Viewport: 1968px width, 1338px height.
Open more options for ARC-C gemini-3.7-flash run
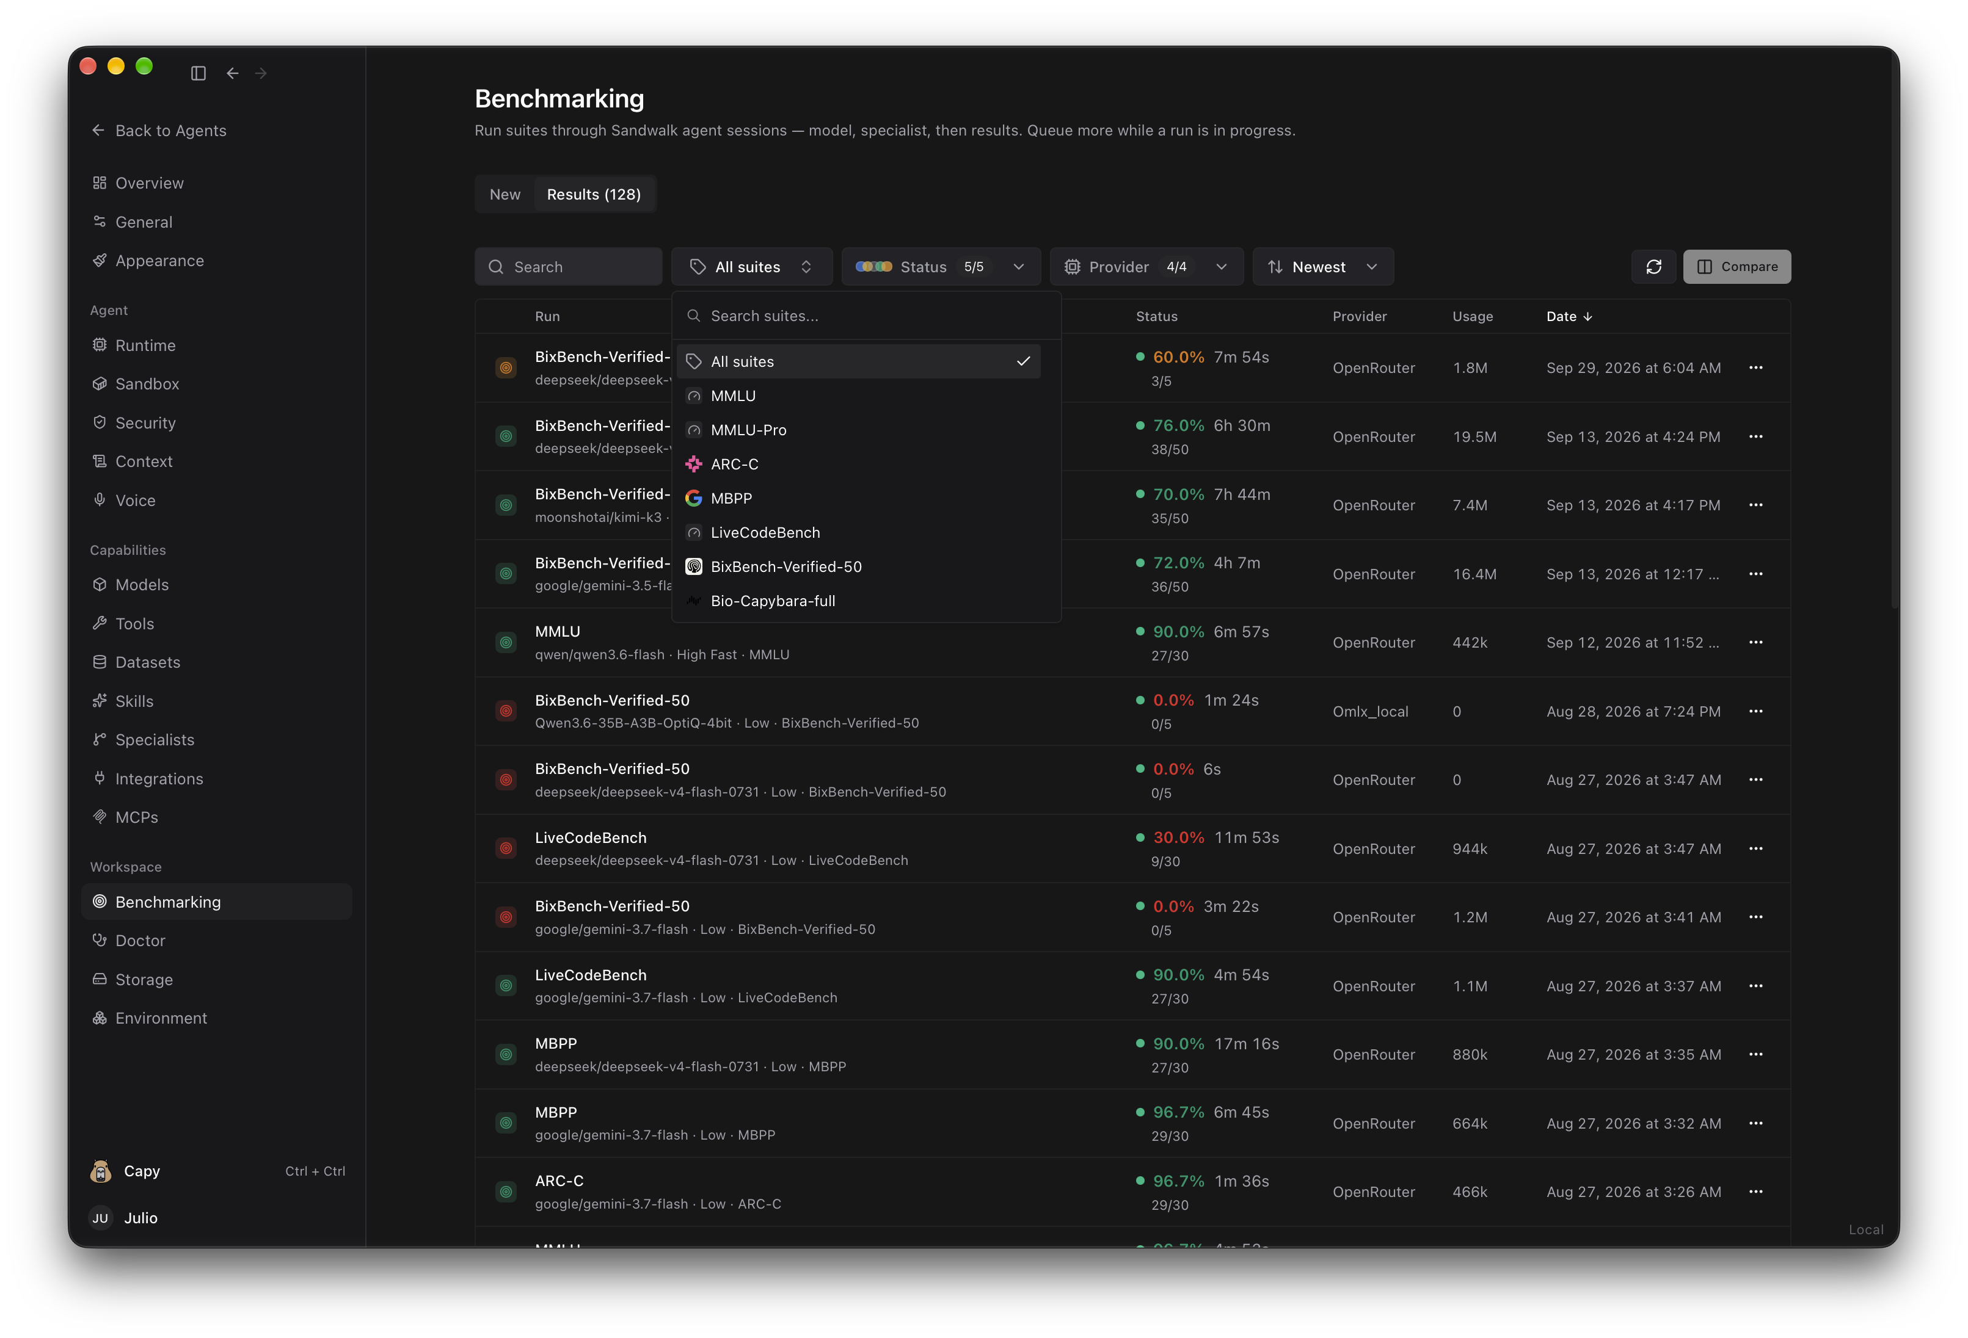(x=1755, y=1192)
